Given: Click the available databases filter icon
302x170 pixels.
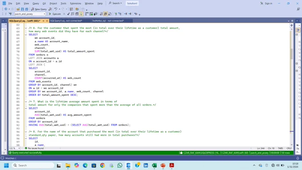Looking at the screenshot, I should click(x=10, y=14).
